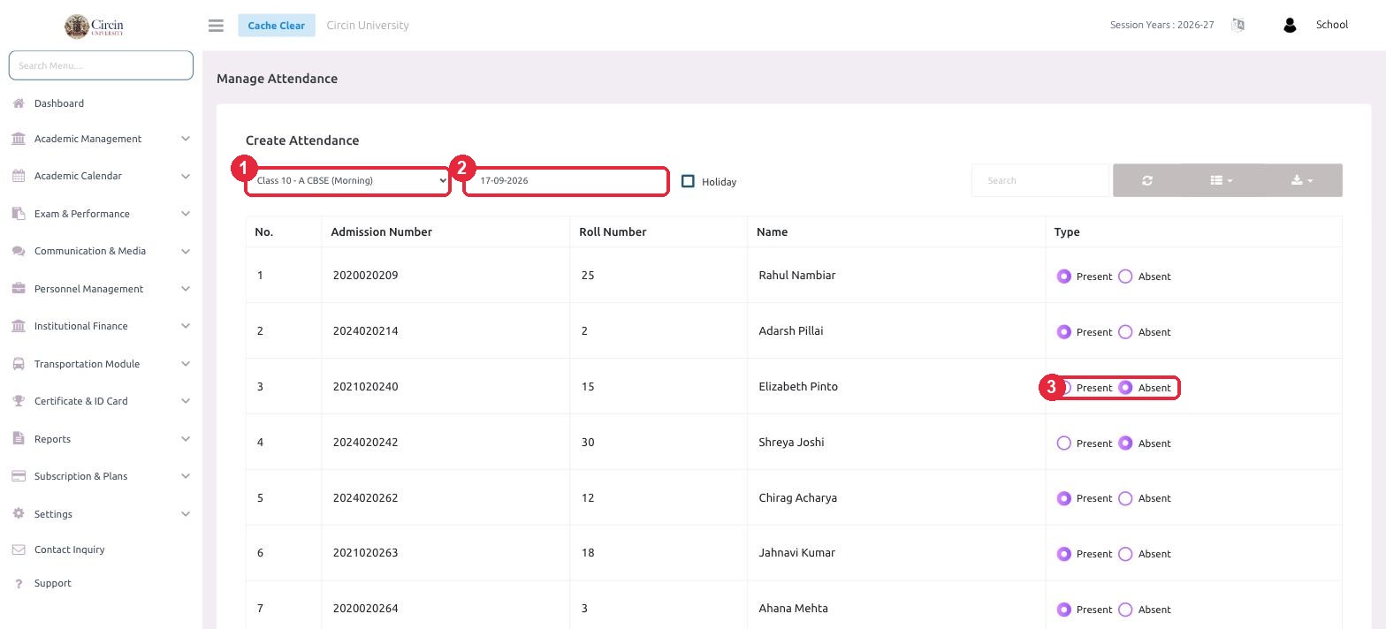Open the Class 10 - A CBSE dropdown

[347, 181]
